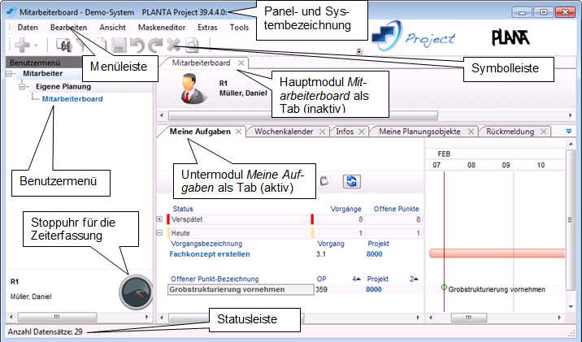The height and width of the screenshot is (342, 582).
Task: Click the stopwatch for time recording
Action: (136, 292)
